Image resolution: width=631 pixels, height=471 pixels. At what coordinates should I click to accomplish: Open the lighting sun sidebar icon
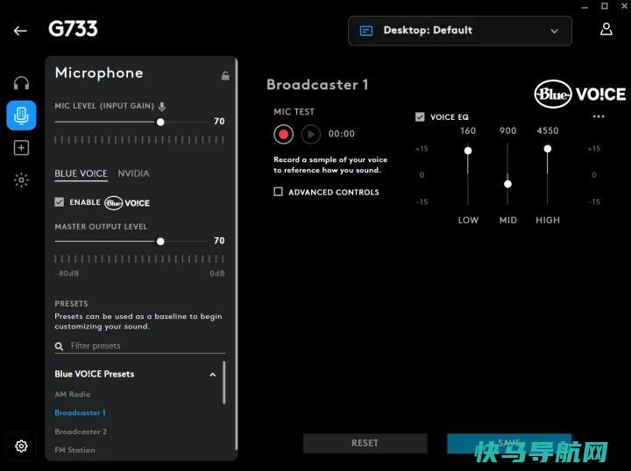21,179
